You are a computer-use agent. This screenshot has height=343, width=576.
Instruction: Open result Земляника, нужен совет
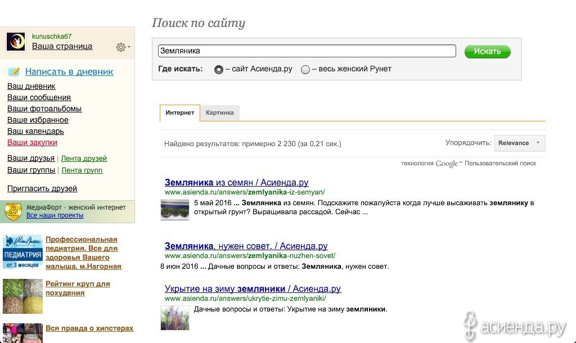tap(246, 246)
